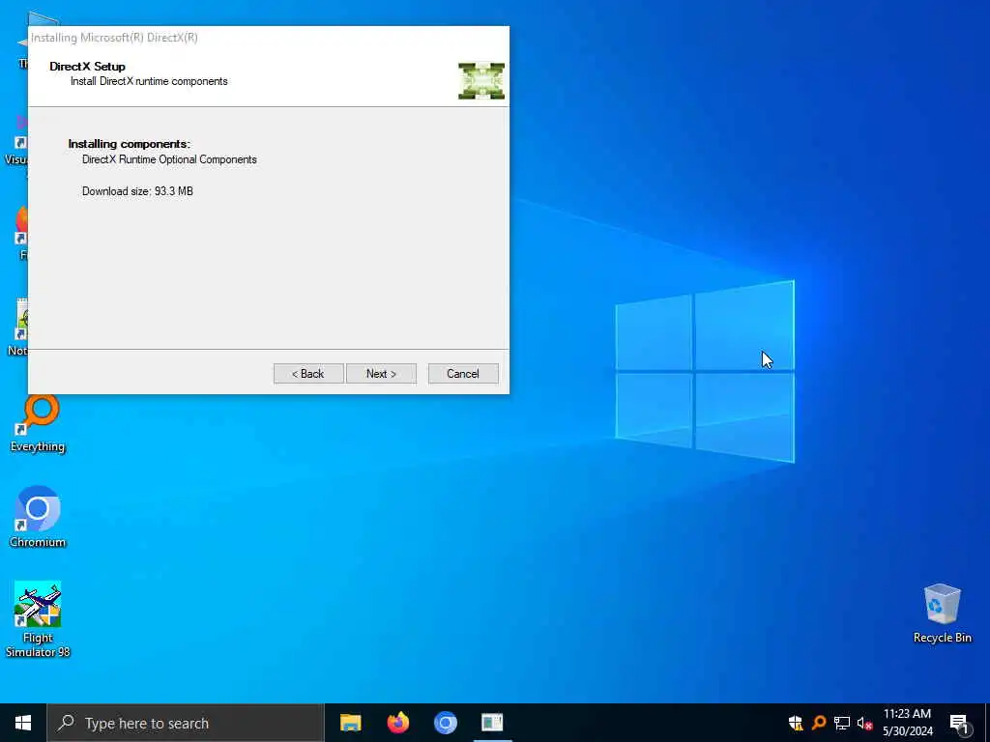
Task: Select the Flight Simulator 98 desktop icon
Action: [38, 619]
